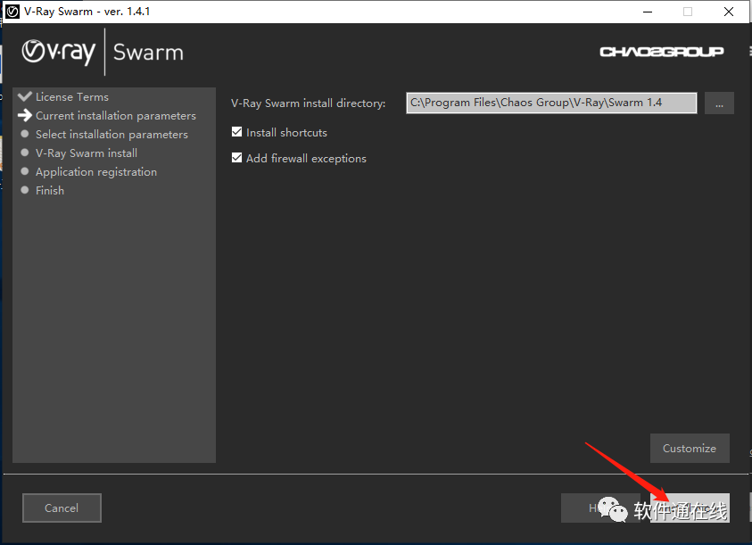Viewport: 752px width, 545px height.
Task: Click the current step arrow icon
Action: [x=24, y=115]
